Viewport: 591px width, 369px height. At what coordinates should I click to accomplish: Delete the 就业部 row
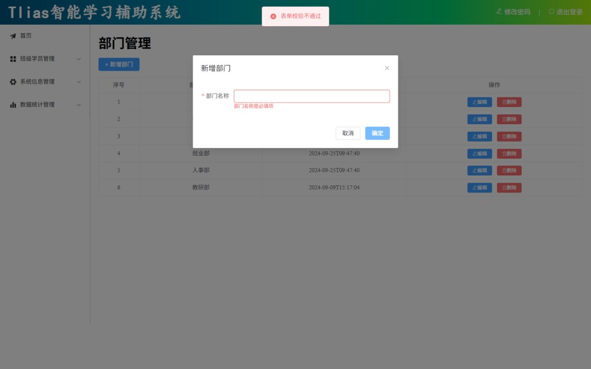[x=509, y=154]
